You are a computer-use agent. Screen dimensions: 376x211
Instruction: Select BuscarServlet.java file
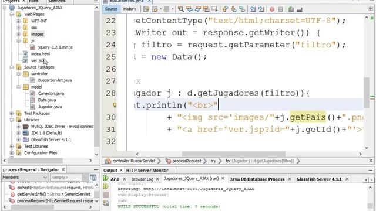click(55, 80)
